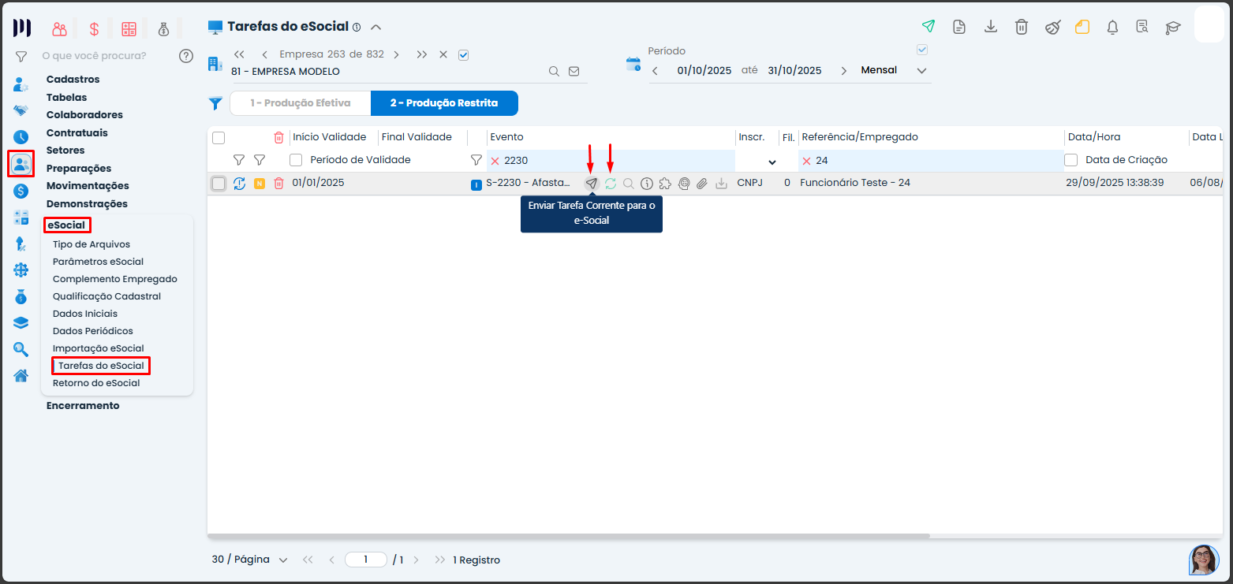Delete the 01/01/2025 task with the red trash icon

click(278, 184)
